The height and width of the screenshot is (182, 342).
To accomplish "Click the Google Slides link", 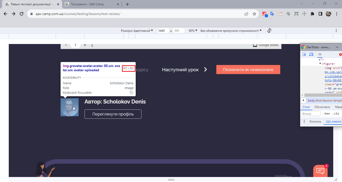I will point(266,45).
